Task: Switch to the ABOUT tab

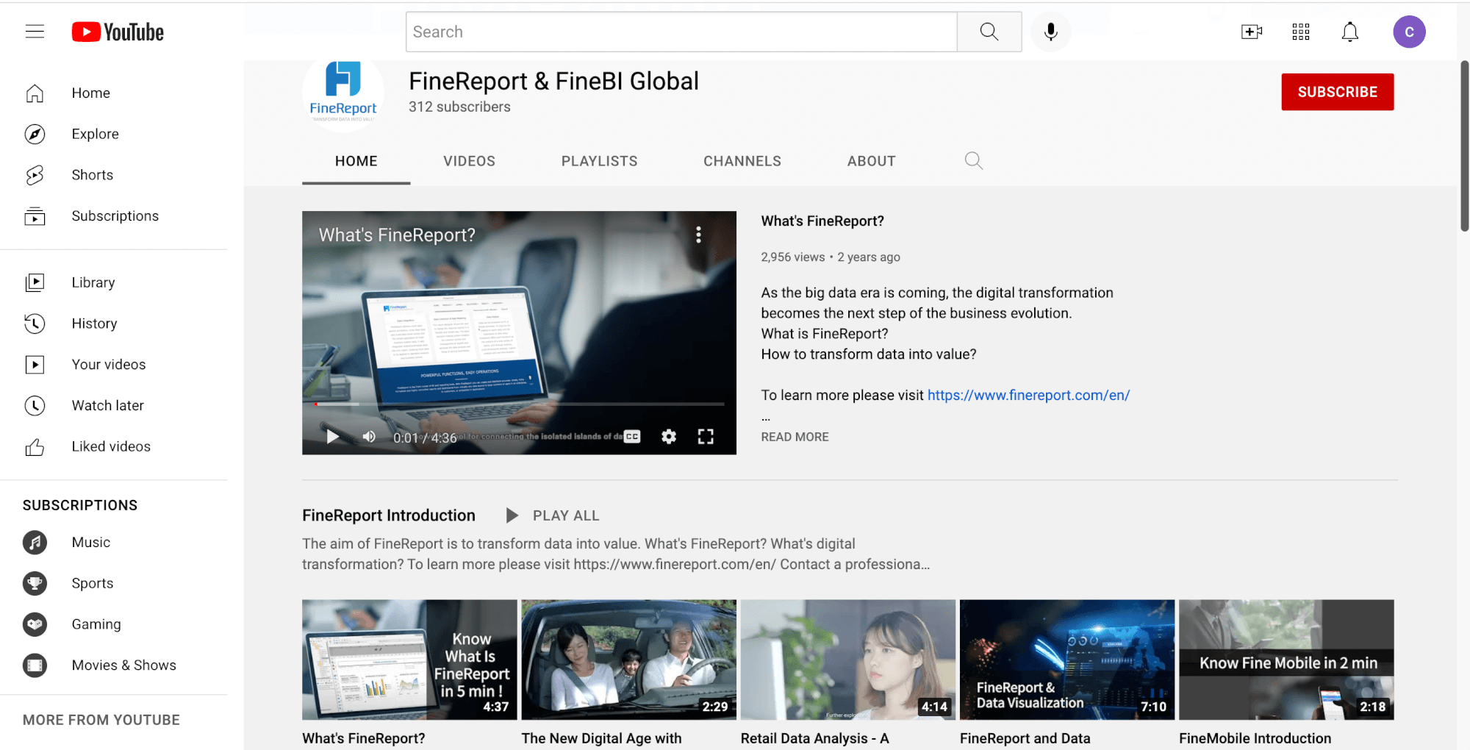Action: 871,161
